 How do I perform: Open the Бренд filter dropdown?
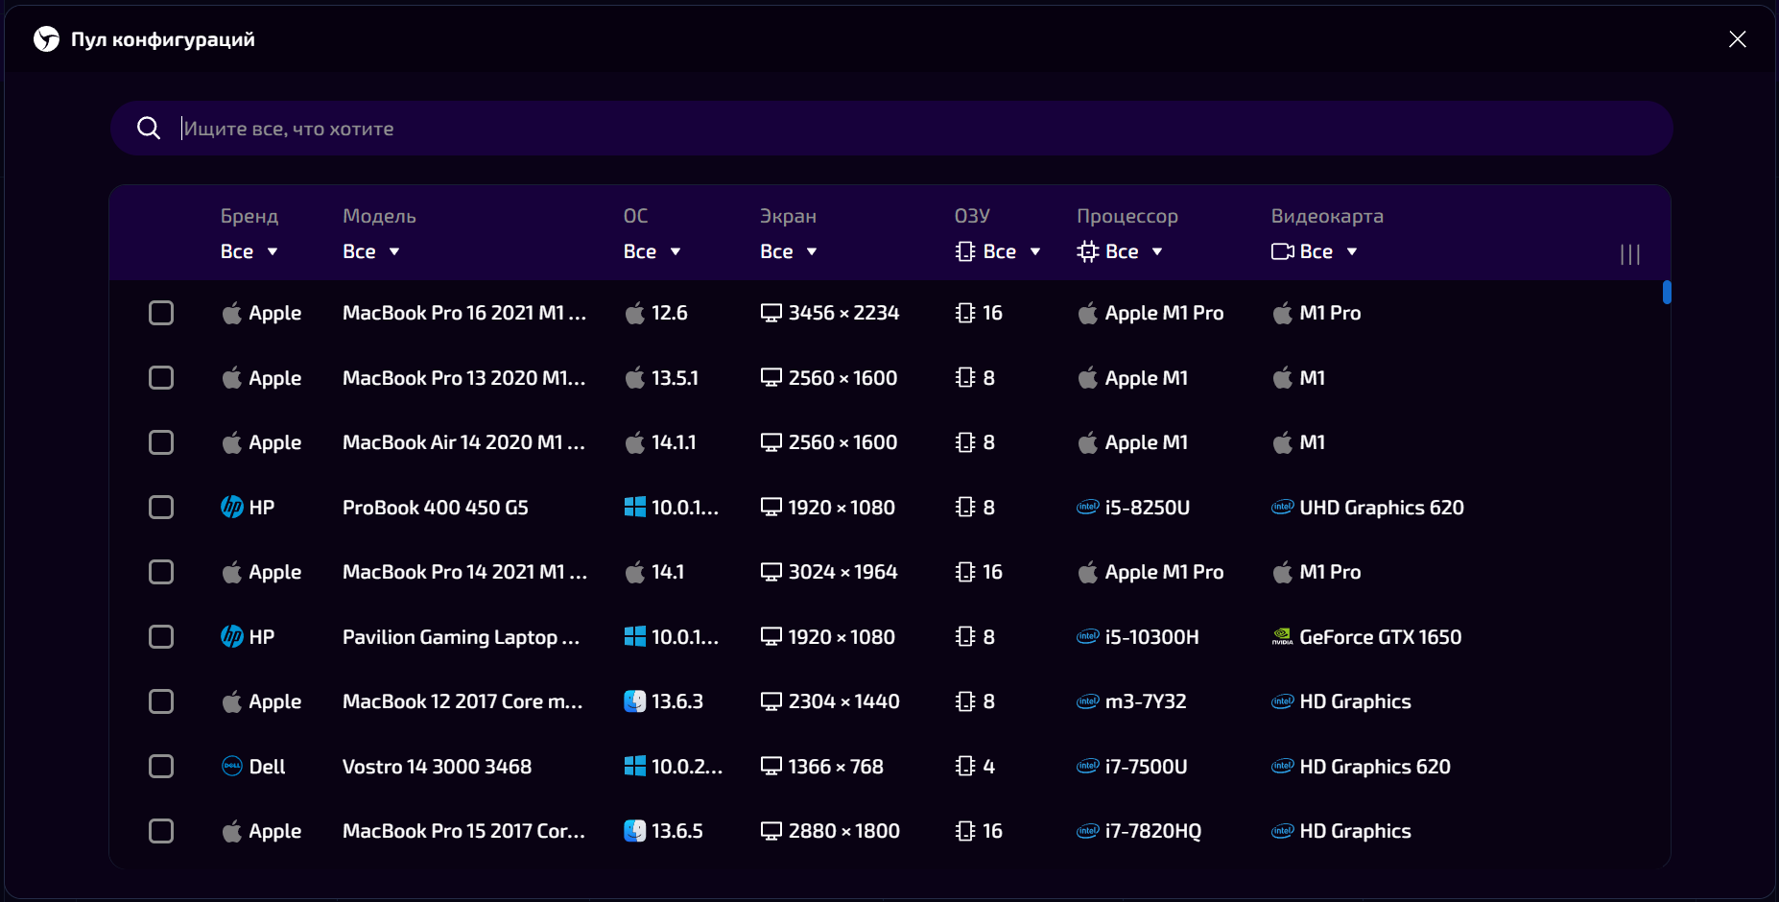pyautogui.click(x=249, y=251)
